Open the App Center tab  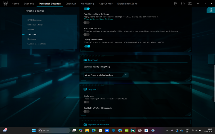[106, 4]
